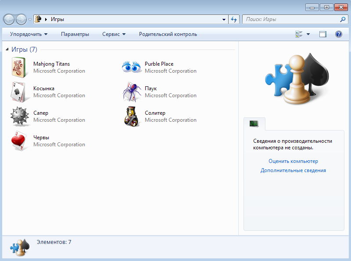Click the blue Help question mark icon

tap(338, 34)
